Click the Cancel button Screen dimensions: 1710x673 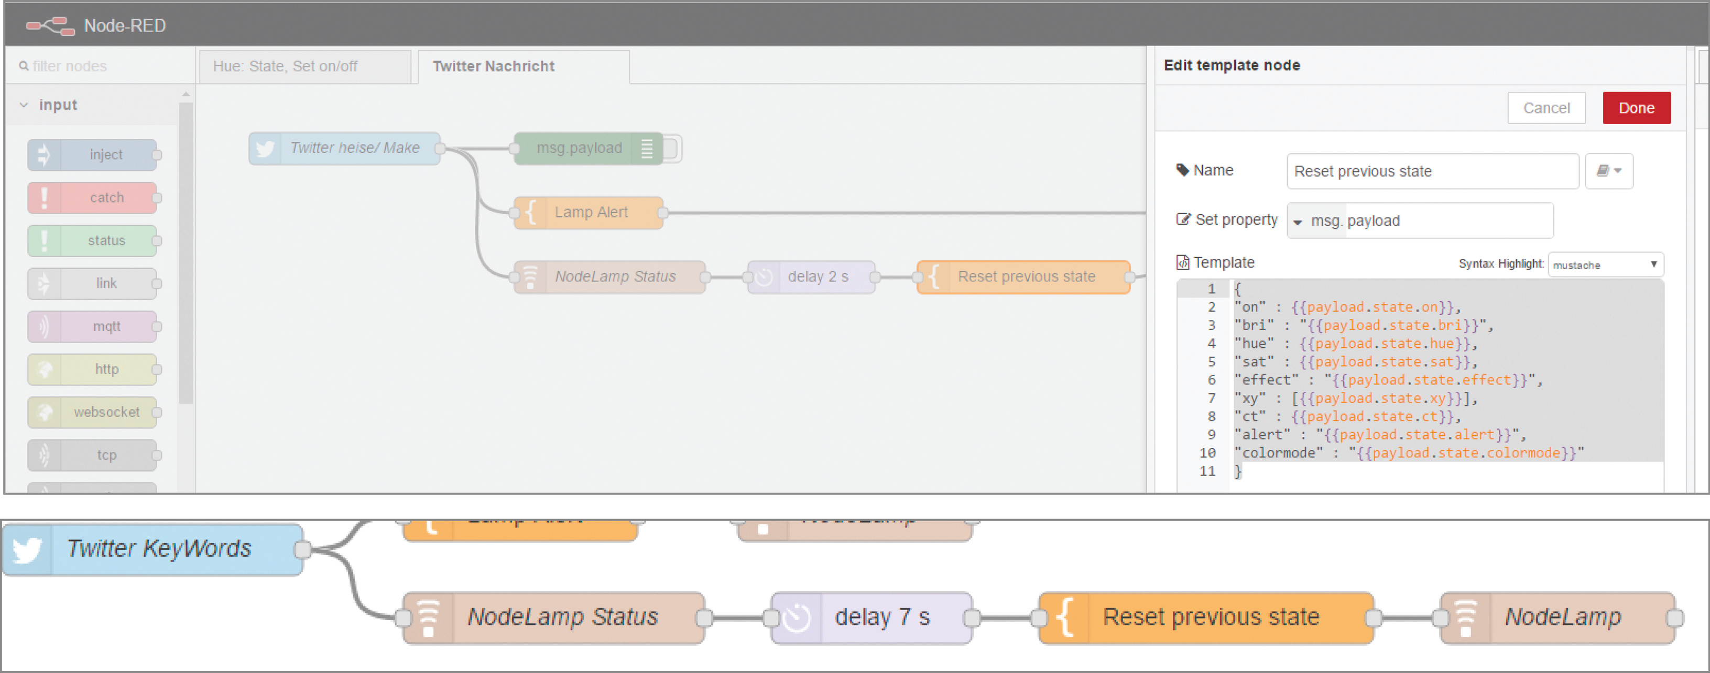point(1545,108)
